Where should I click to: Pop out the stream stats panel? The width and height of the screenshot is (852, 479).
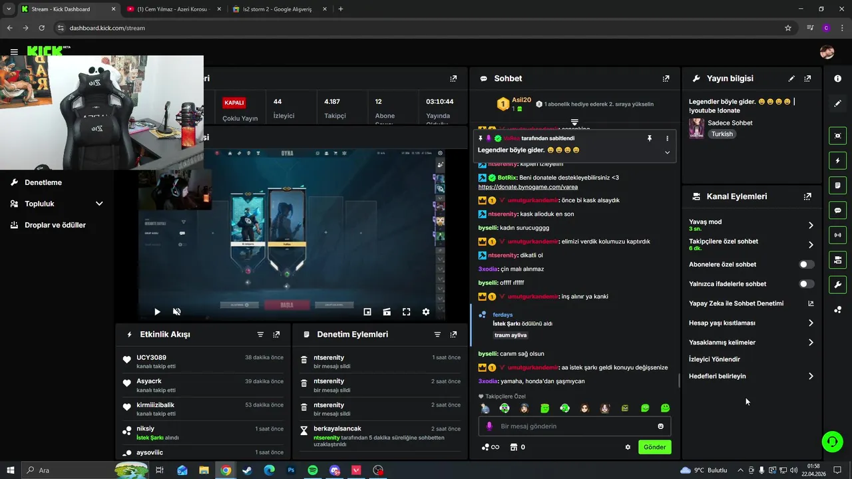[x=453, y=79]
